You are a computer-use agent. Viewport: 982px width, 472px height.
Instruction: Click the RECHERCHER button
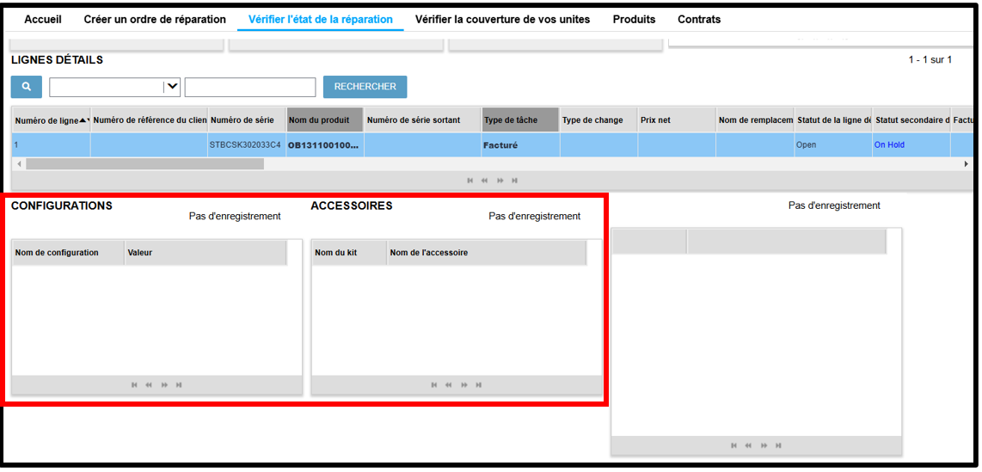pyautogui.click(x=365, y=87)
